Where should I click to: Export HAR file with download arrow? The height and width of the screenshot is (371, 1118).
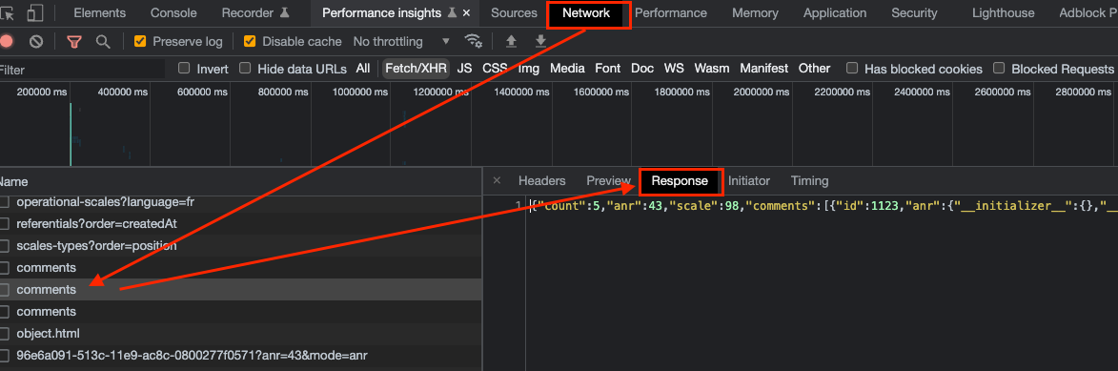point(541,41)
